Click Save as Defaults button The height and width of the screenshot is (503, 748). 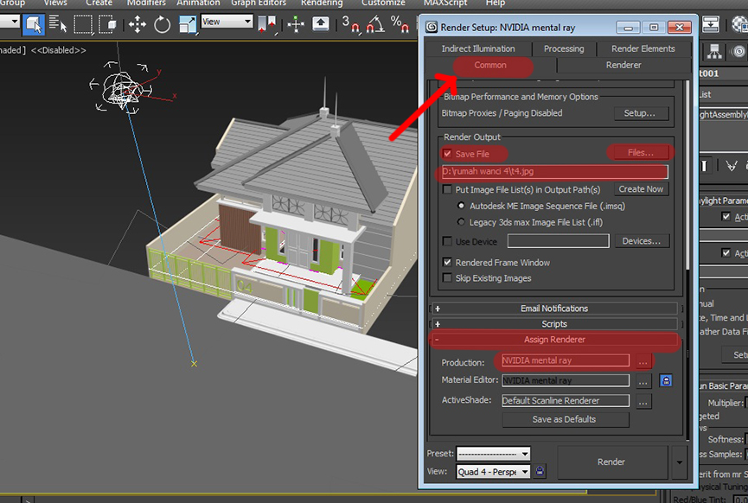(x=565, y=419)
